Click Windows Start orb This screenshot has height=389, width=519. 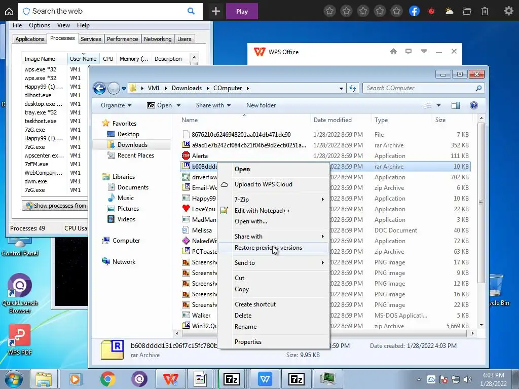click(14, 379)
